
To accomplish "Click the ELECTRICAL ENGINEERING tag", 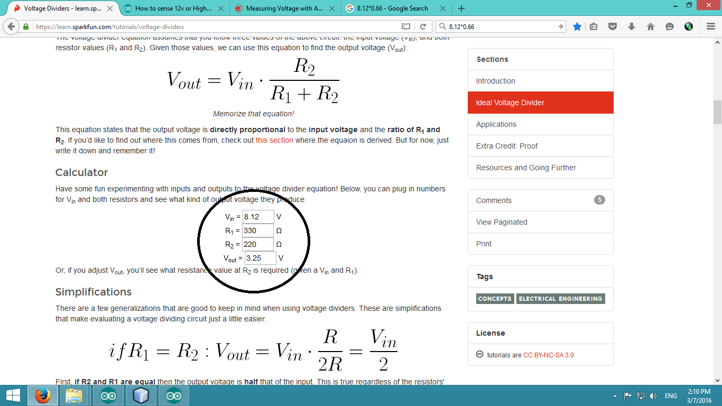I will (560, 299).
